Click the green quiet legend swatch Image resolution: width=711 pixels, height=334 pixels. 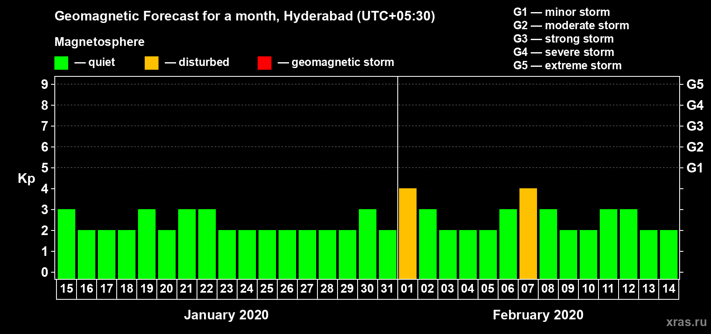61,63
